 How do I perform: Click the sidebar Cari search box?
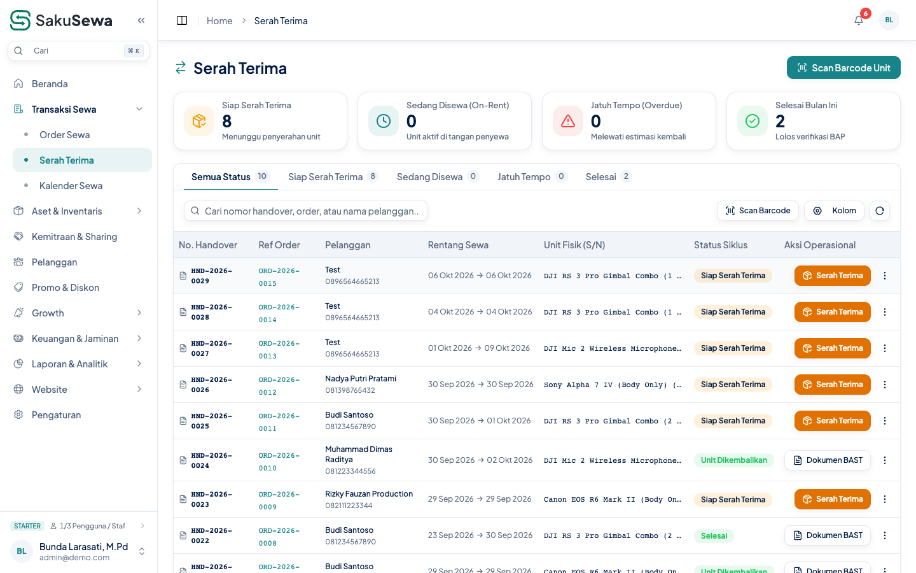pyautogui.click(x=78, y=51)
